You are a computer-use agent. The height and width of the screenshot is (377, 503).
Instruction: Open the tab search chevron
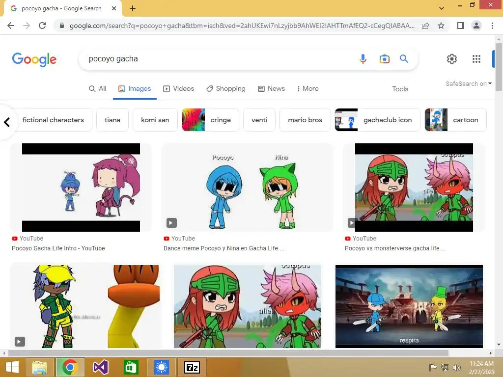point(442,8)
